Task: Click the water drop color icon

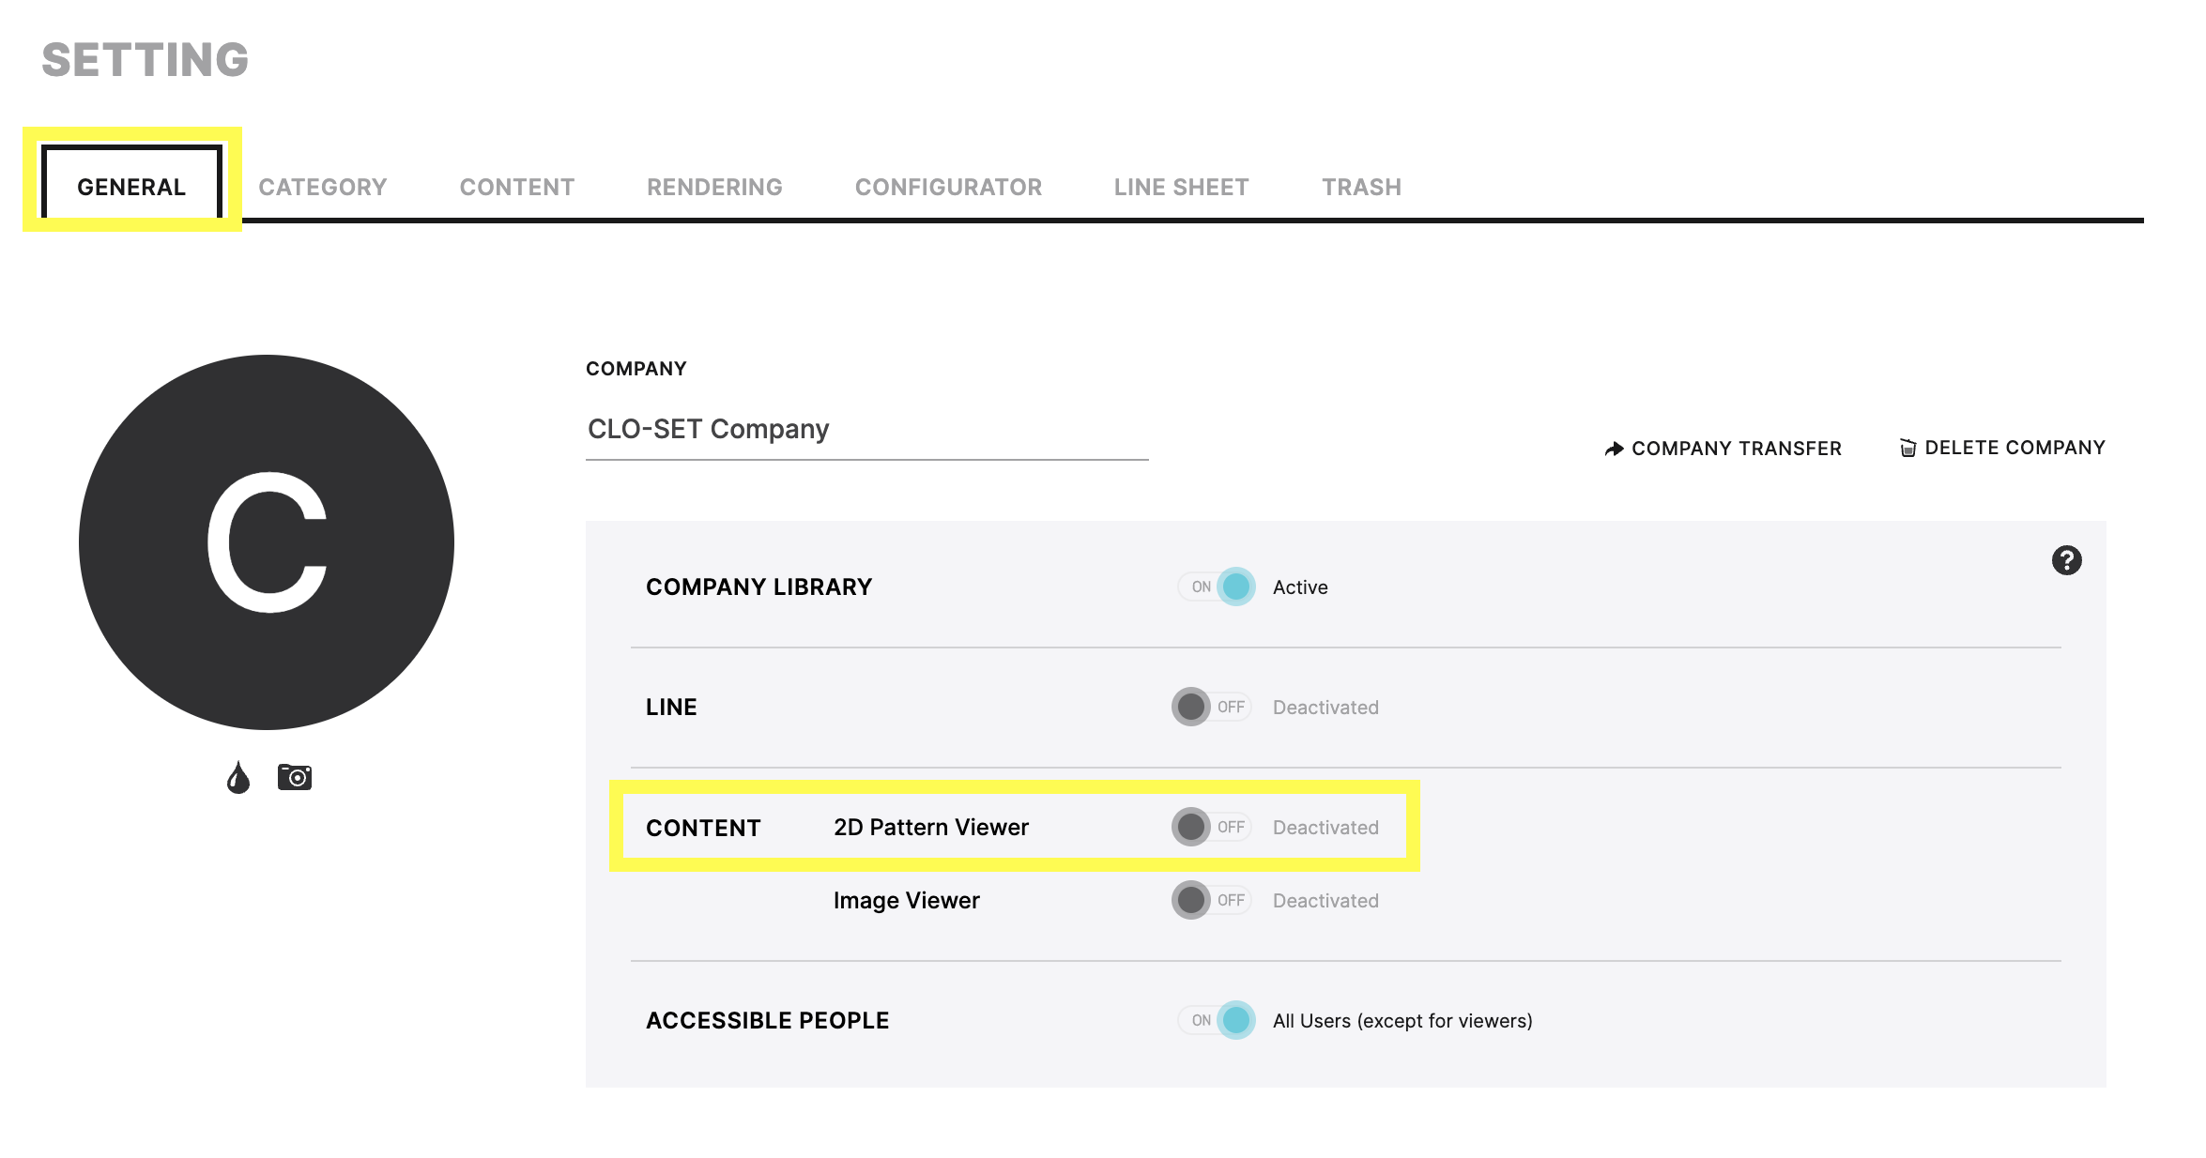Action: click(238, 777)
